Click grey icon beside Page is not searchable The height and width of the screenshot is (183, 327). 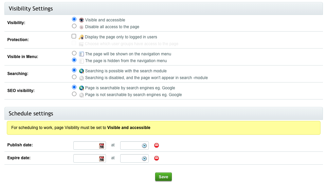[x=81, y=95]
